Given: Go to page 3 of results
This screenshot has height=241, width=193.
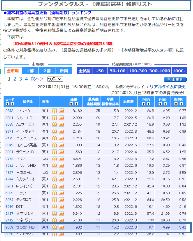Looking at the screenshot, I should 20,79.
